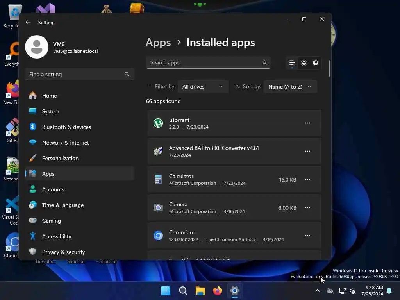Switch to grid view layout

304,63
